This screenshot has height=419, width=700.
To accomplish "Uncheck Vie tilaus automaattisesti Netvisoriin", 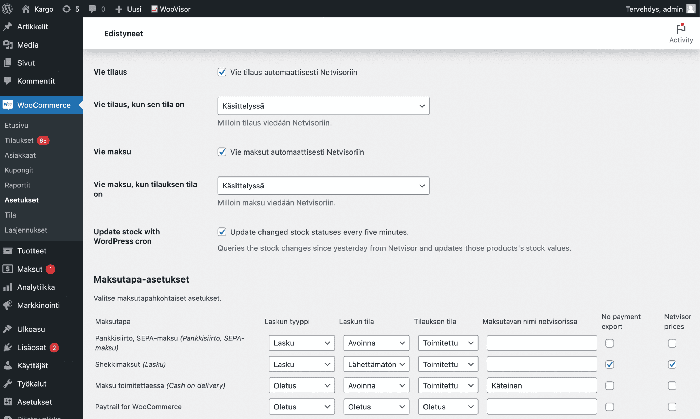I will [x=222, y=72].
